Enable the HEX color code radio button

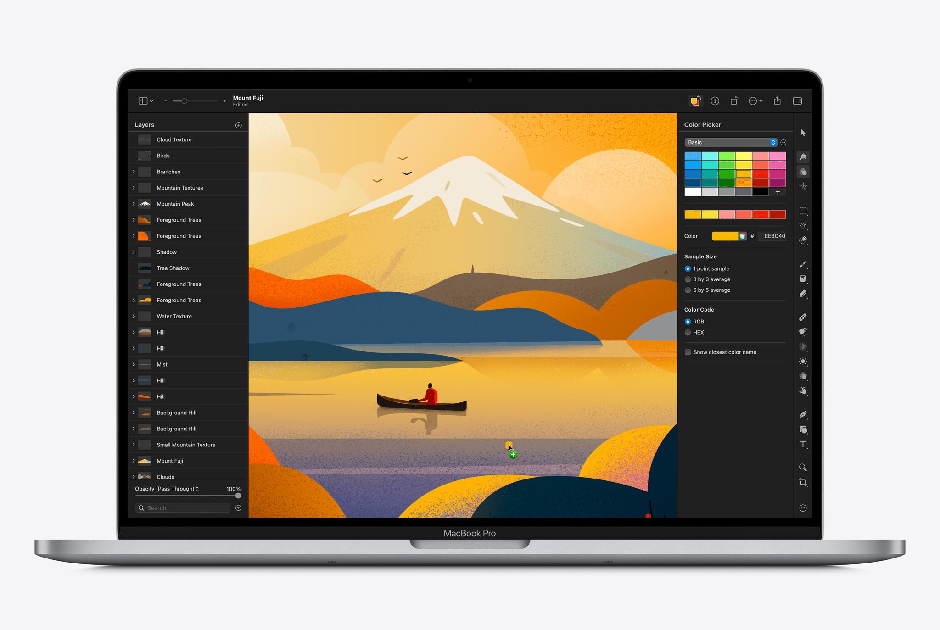pyautogui.click(x=688, y=333)
